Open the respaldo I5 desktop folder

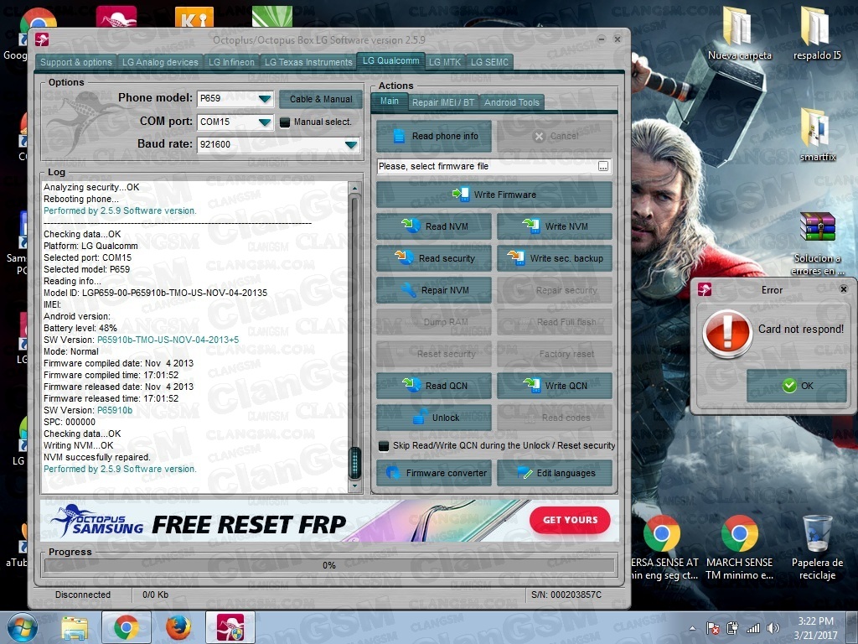pyautogui.click(x=817, y=33)
